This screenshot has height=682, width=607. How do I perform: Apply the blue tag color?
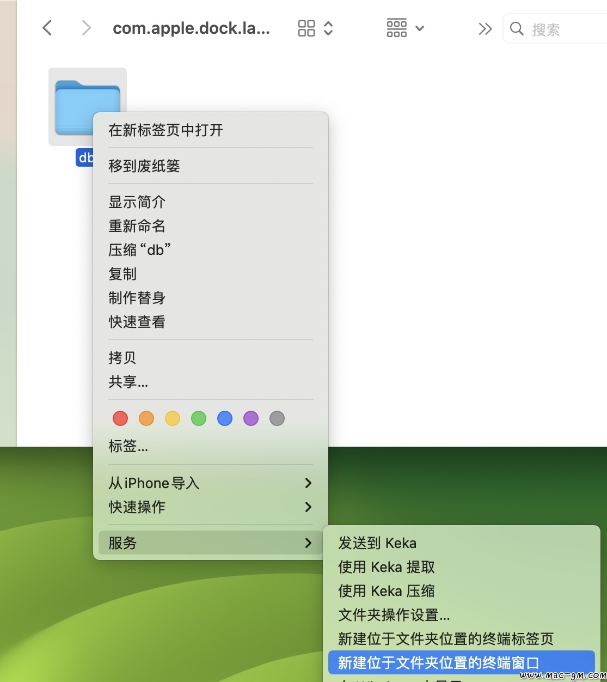225,418
